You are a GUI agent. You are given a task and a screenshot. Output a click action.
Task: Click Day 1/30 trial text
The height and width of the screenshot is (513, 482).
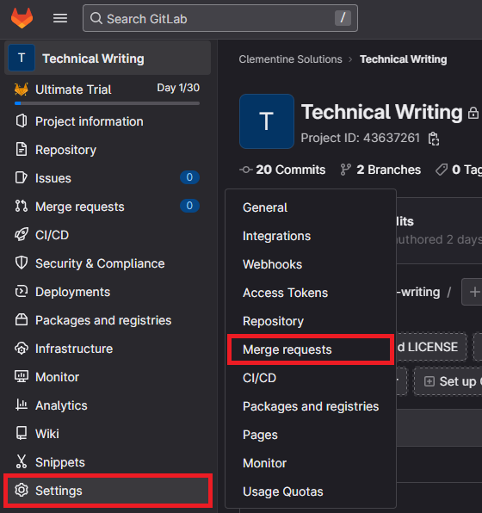click(x=178, y=88)
